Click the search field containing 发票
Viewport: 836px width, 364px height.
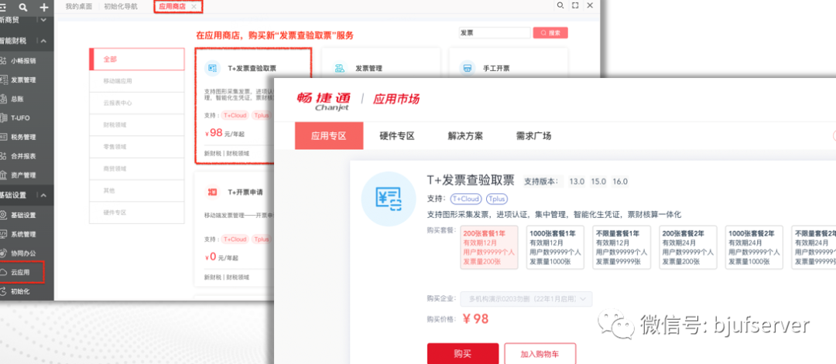pos(494,33)
